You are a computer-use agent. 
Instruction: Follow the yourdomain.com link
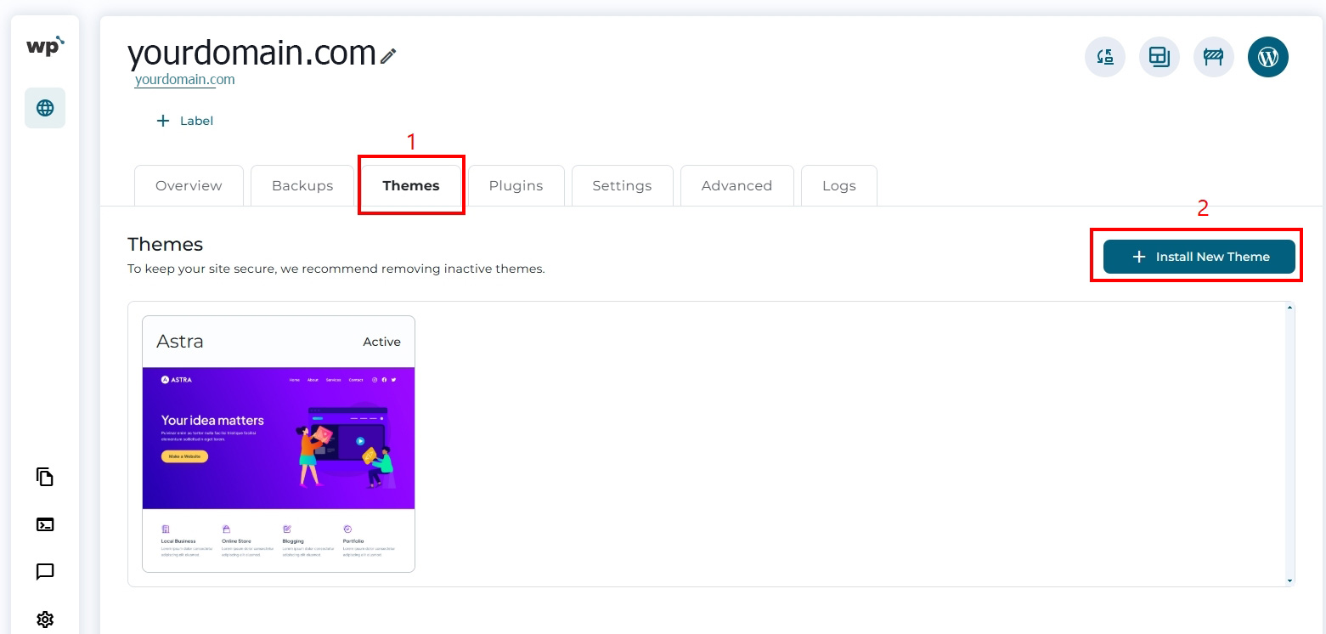[185, 80]
